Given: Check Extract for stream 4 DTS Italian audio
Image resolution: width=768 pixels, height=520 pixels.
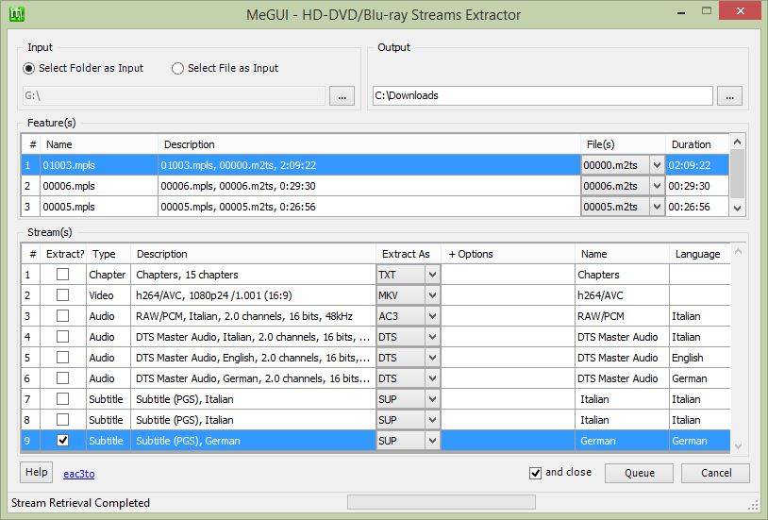Looking at the screenshot, I should click(62, 337).
